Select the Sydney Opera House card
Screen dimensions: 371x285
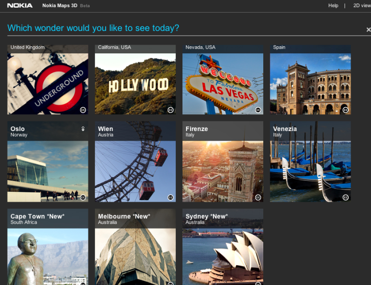pyautogui.click(x=223, y=247)
